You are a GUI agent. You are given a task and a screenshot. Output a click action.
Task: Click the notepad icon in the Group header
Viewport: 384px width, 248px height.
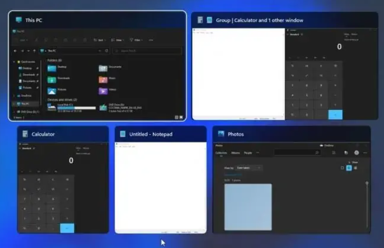tap(210, 20)
